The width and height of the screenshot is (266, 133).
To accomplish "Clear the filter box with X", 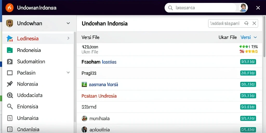I will click(x=254, y=23).
